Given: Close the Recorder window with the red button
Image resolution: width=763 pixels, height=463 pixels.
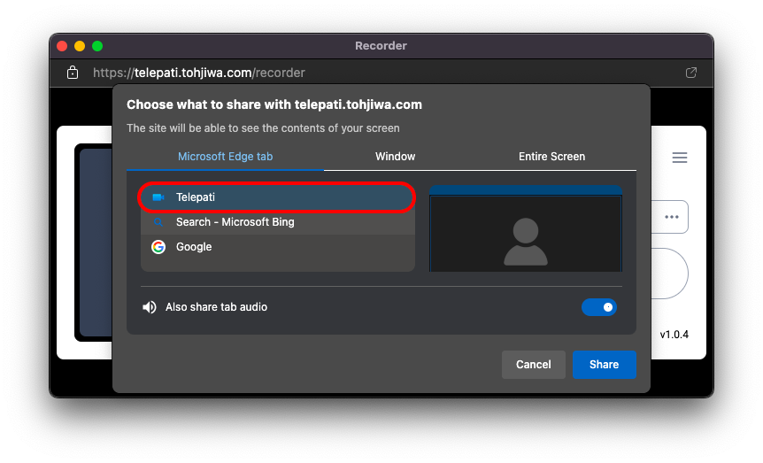Looking at the screenshot, I should click(62, 46).
